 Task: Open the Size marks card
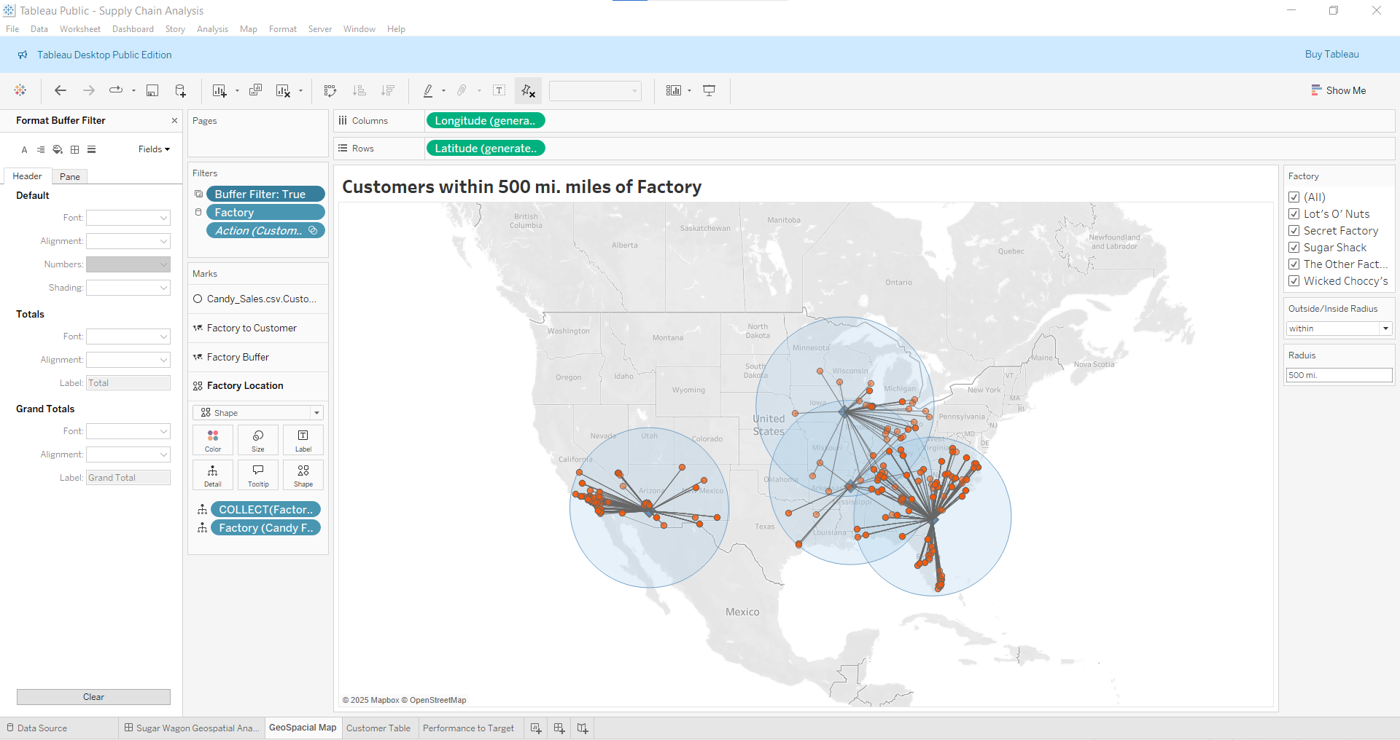tap(258, 440)
